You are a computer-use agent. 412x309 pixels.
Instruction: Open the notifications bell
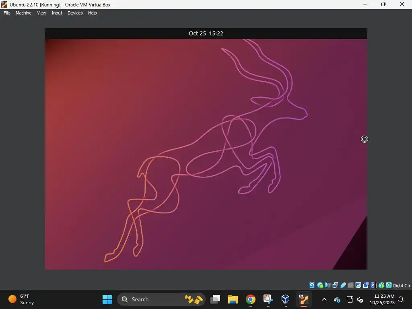click(401, 299)
